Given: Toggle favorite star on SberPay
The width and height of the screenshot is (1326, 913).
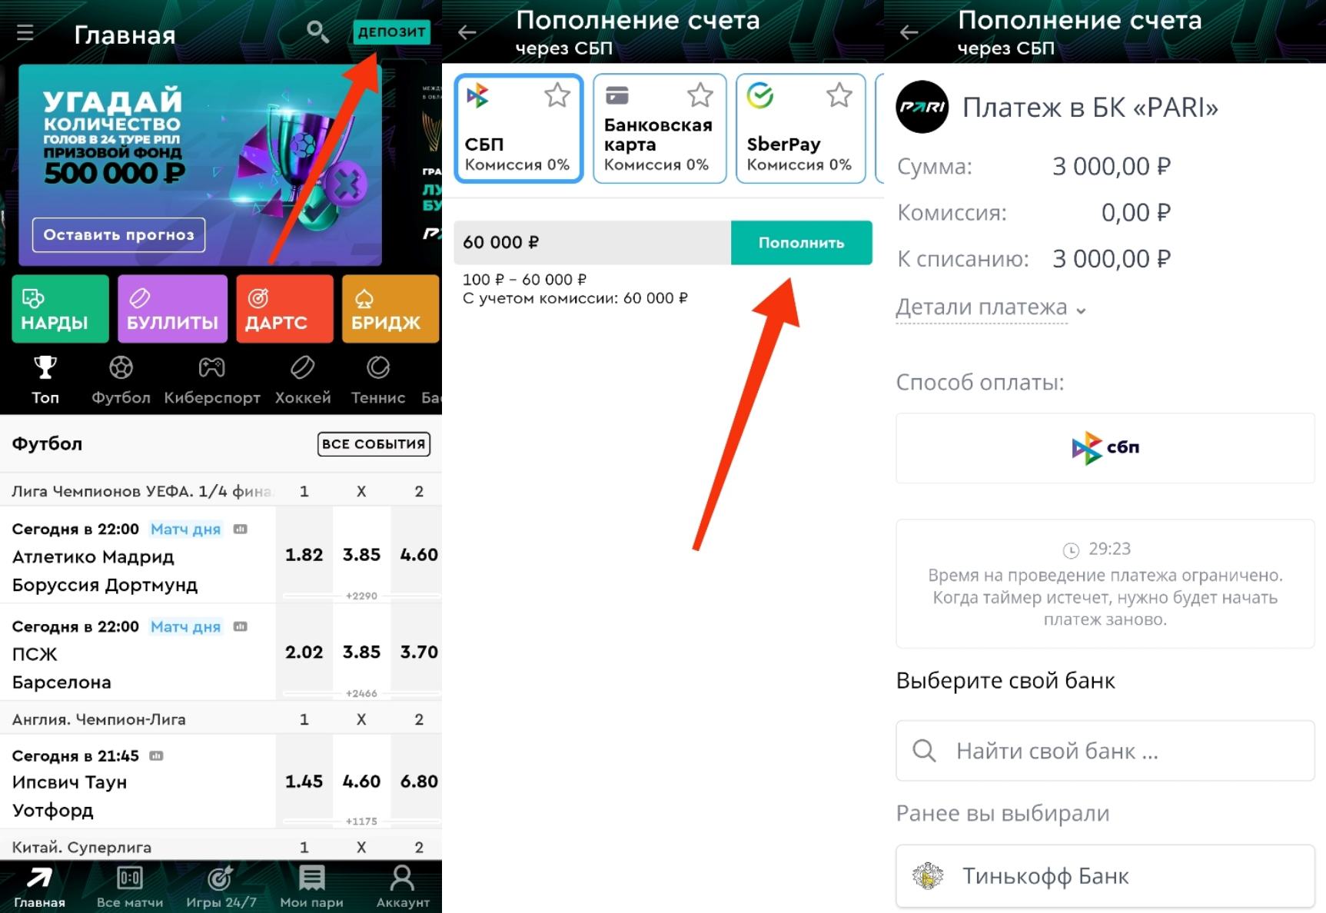Looking at the screenshot, I should coord(839,96).
